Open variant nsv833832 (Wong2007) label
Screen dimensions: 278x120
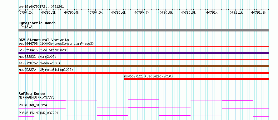[x=37, y=57]
